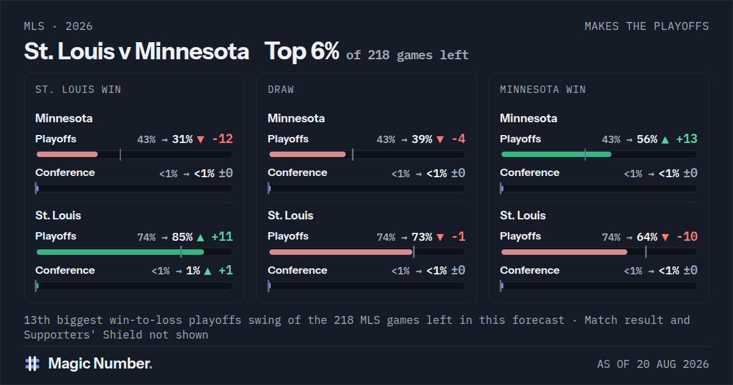Click the Magic Number brand name
The height and width of the screenshot is (385, 733).
[x=100, y=364]
